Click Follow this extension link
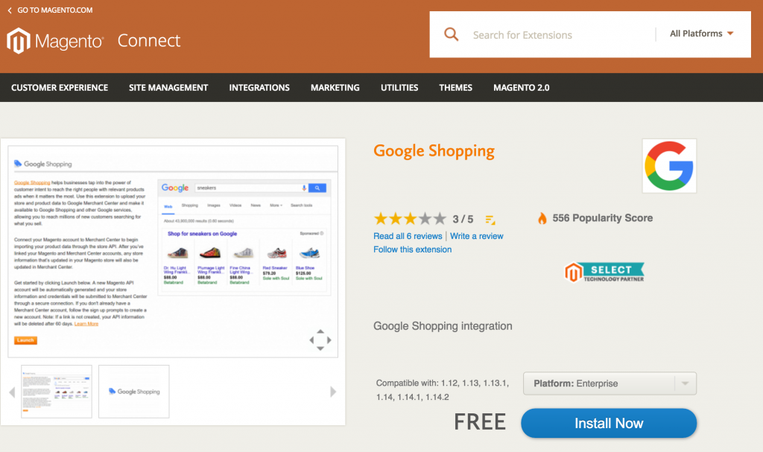Image resolution: width=763 pixels, height=452 pixels. tap(413, 249)
